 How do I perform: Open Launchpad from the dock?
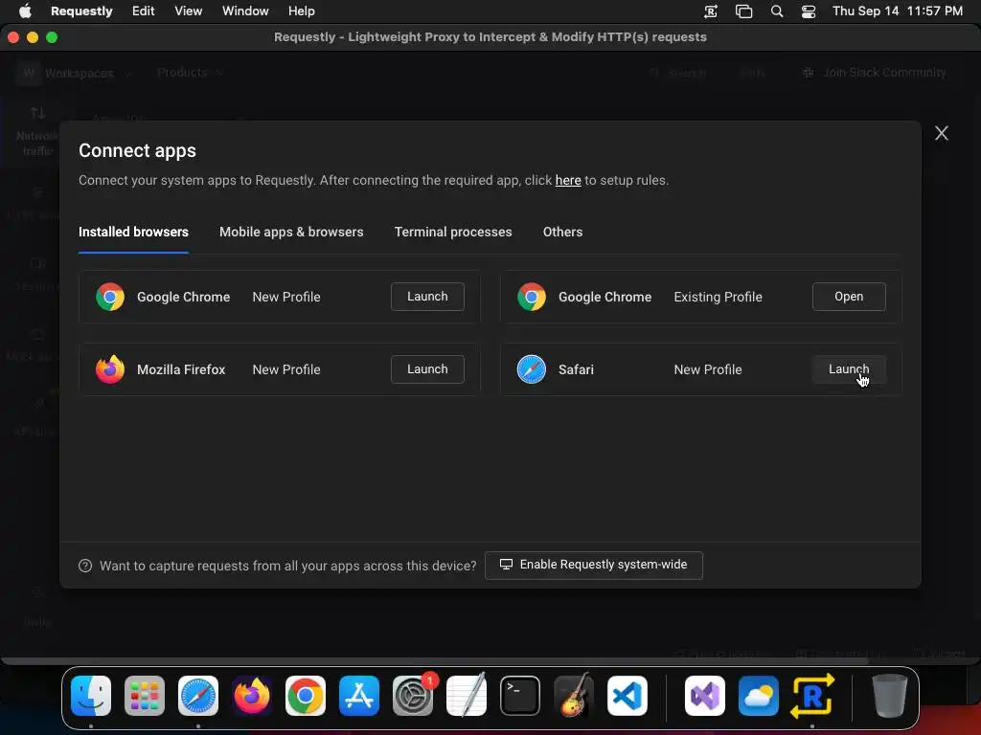(x=145, y=696)
